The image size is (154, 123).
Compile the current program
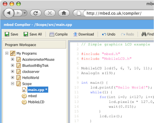click(x=59, y=34)
